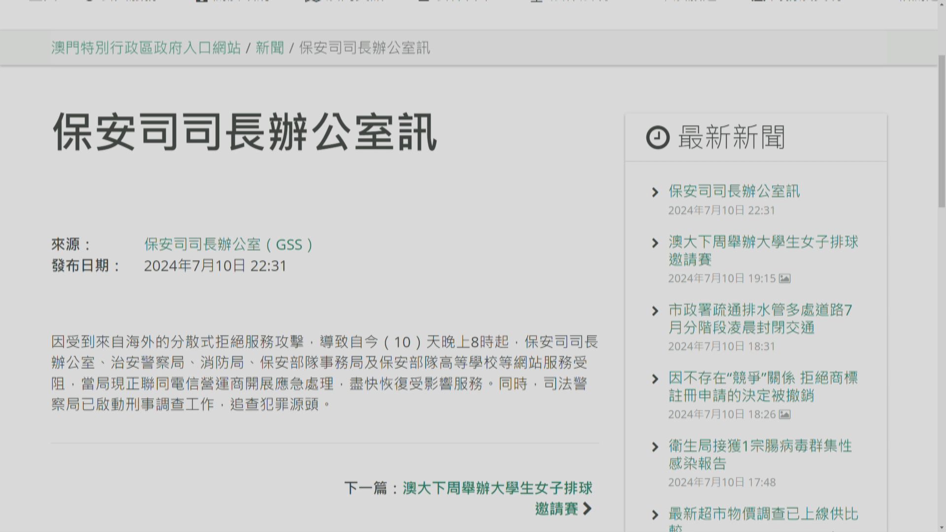This screenshot has width=946, height=532.
Task: Open the source link 保安司司長辦公室（GSS）
Action: [x=229, y=244]
